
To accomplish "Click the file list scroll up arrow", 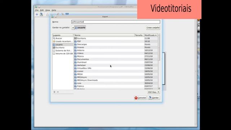I will (x=159, y=35).
